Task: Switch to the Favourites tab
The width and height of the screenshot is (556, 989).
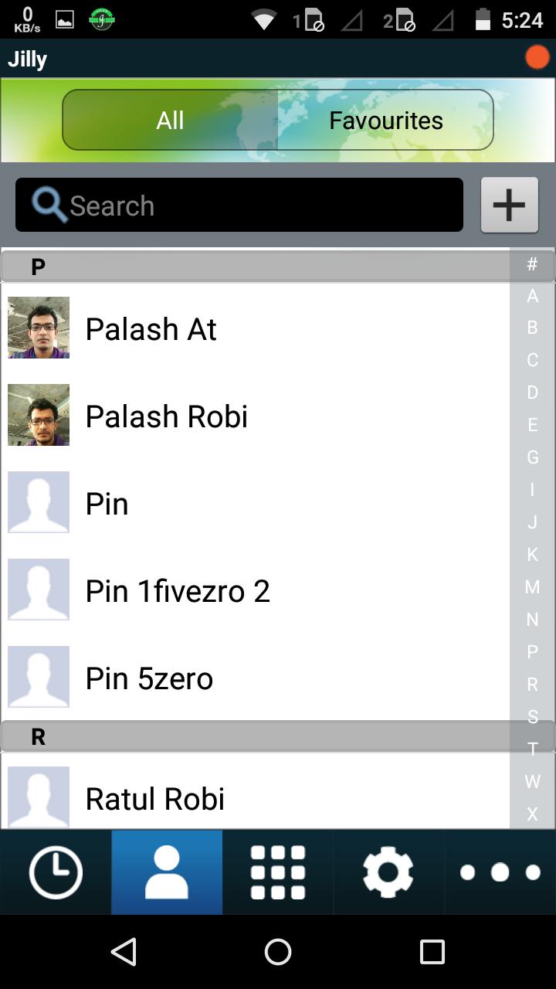Action: point(386,120)
